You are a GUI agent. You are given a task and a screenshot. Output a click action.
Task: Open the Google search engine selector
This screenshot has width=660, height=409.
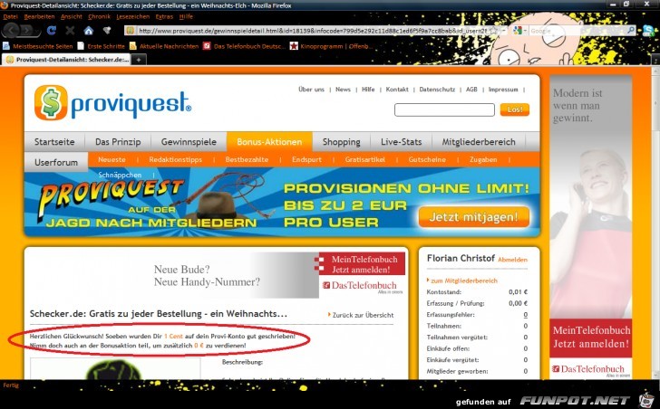point(519,31)
